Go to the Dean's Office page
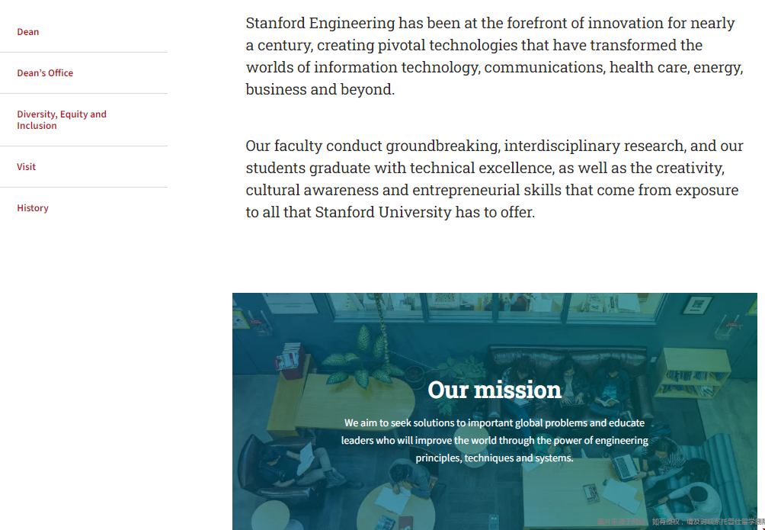 point(45,72)
